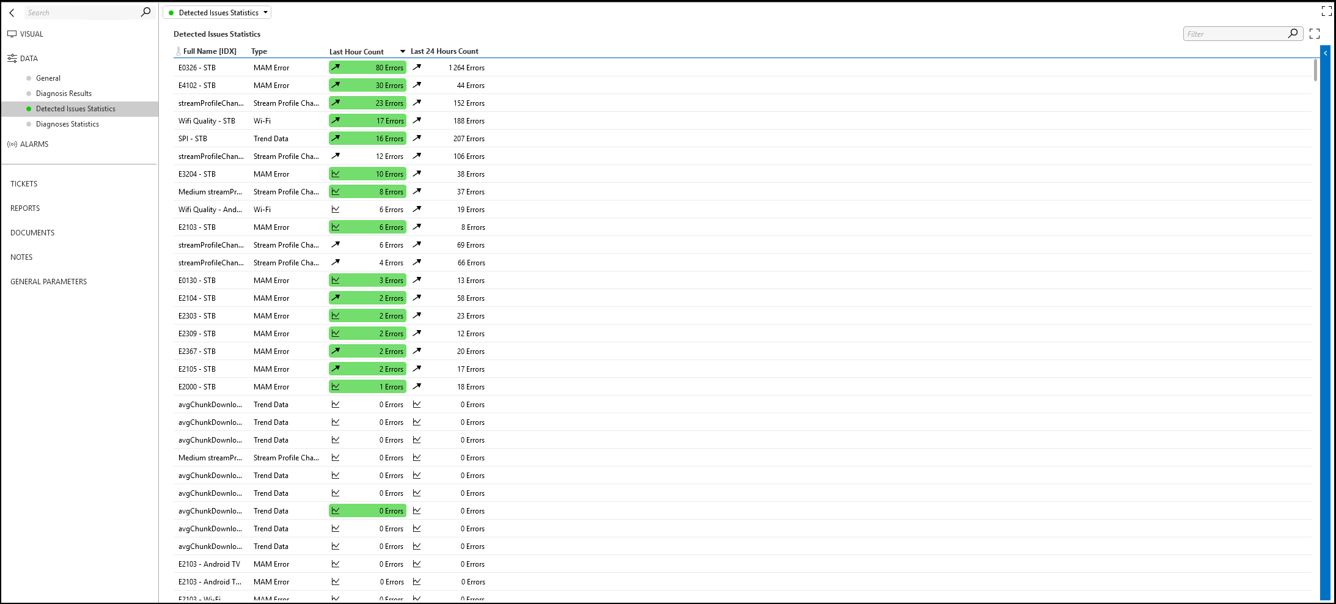This screenshot has width=1336, height=604.
Task: Open the General data page
Action: click(x=48, y=78)
